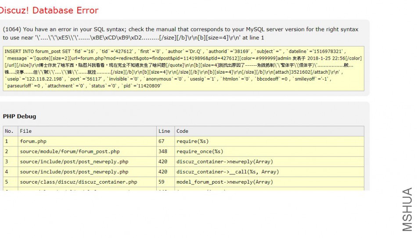This screenshot has width=417, height=238.
Task: Click the Code column header
Action: (182, 131)
